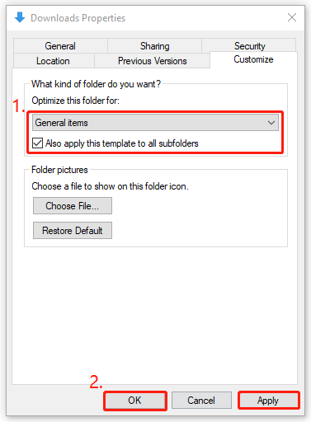Click the blue Downloads arrow icon
The height and width of the screenshot is (422, 311).
[x=20, y=17]
